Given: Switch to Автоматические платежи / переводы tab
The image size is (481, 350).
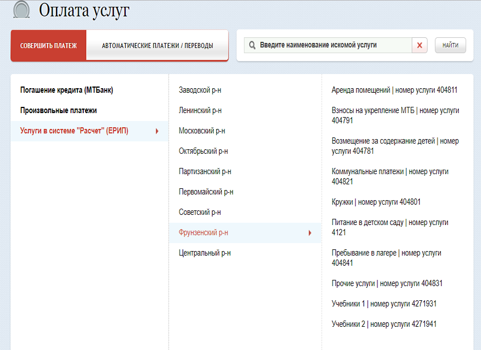Looking at the screenshot, I should [x=157, y=46].
